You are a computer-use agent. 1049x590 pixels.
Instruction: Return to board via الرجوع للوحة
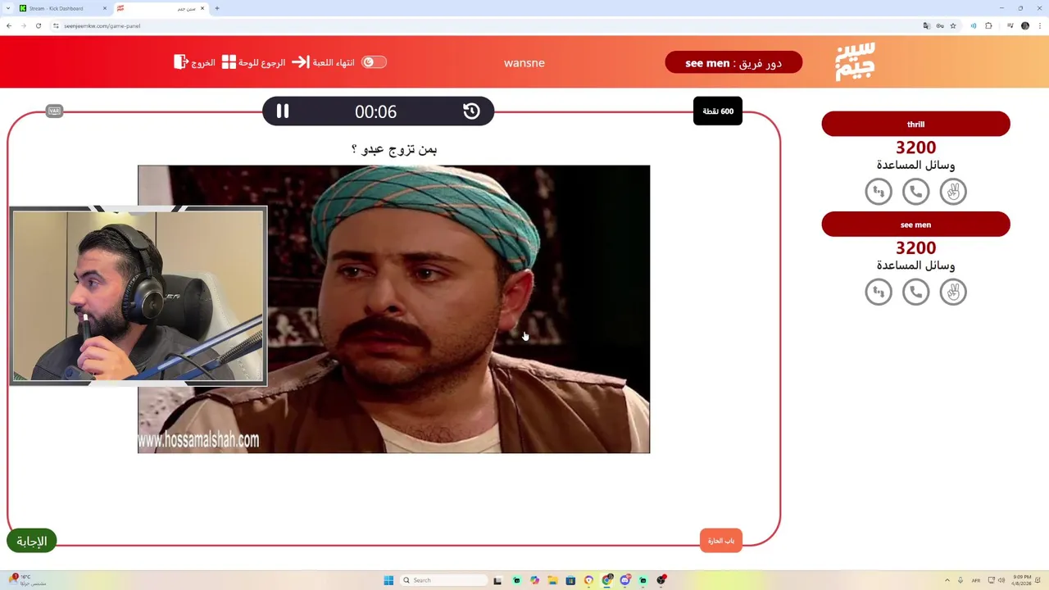[262, 62]
